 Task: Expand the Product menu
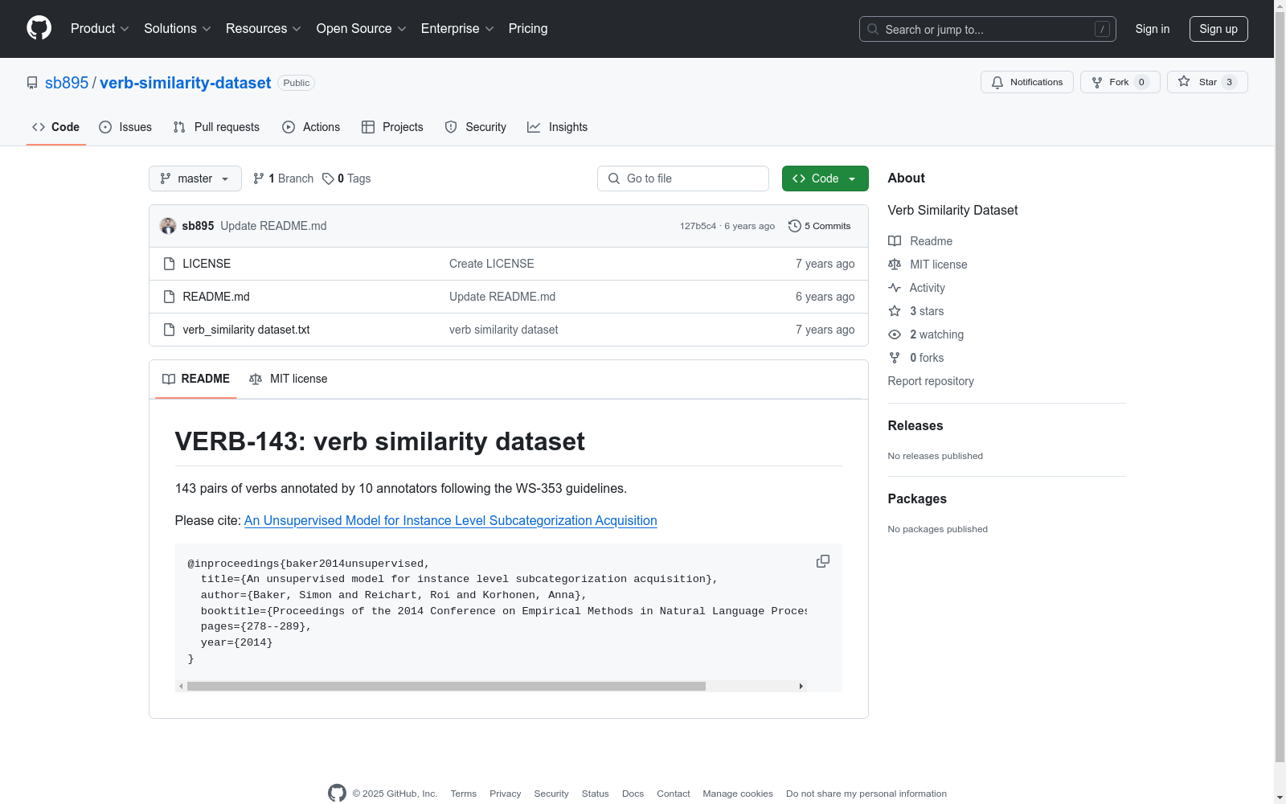coord(100,29)
